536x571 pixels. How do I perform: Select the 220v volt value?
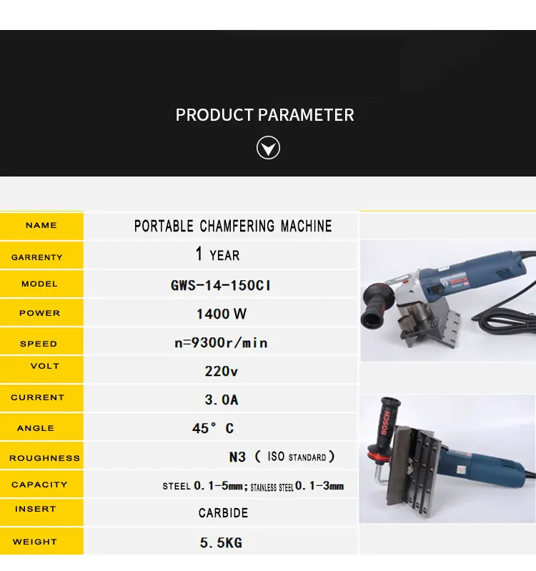pos(221,372)
